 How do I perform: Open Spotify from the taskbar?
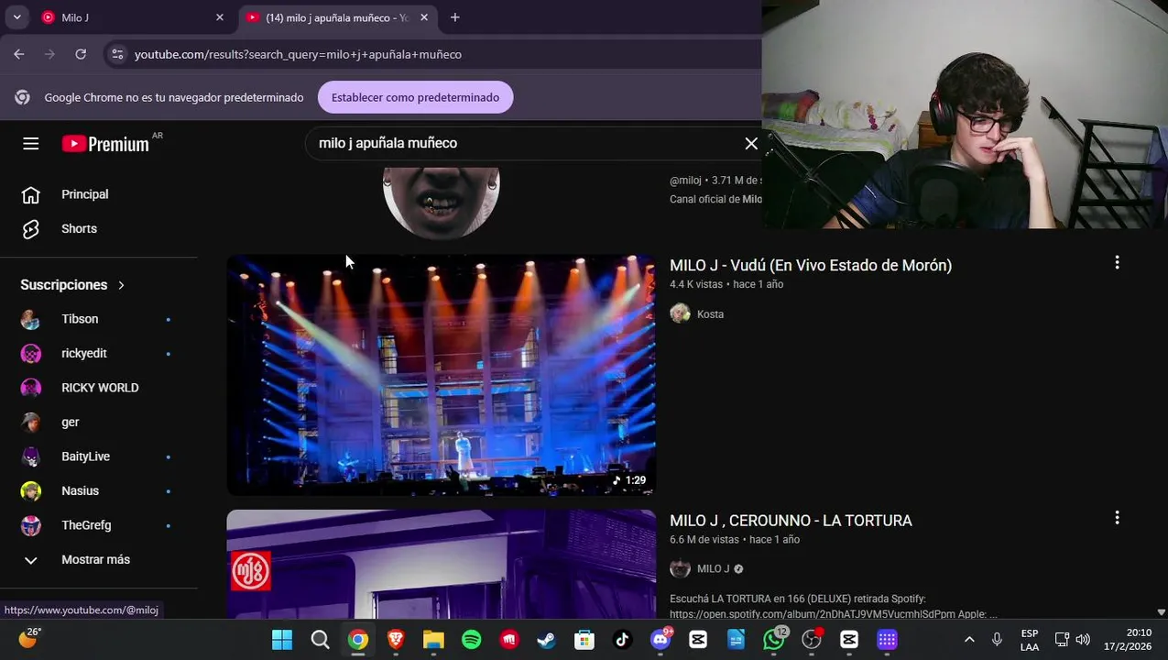click(471, 639)
